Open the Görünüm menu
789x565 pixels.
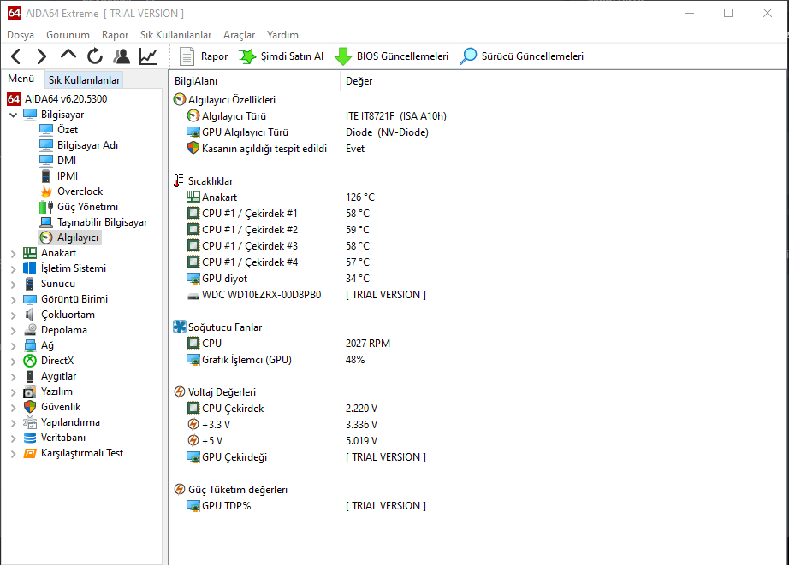(68, 35)
